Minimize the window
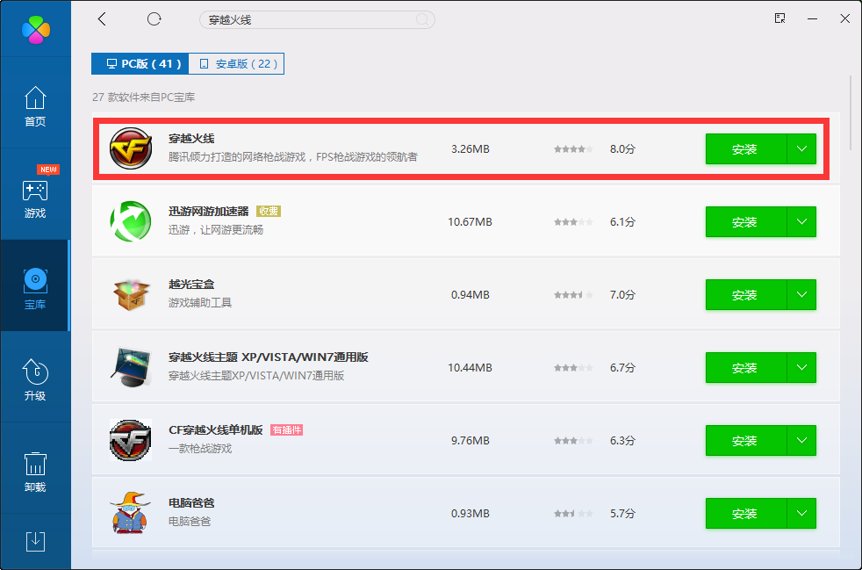The height and width of the screenshot is (570, 862). point(812,18)
